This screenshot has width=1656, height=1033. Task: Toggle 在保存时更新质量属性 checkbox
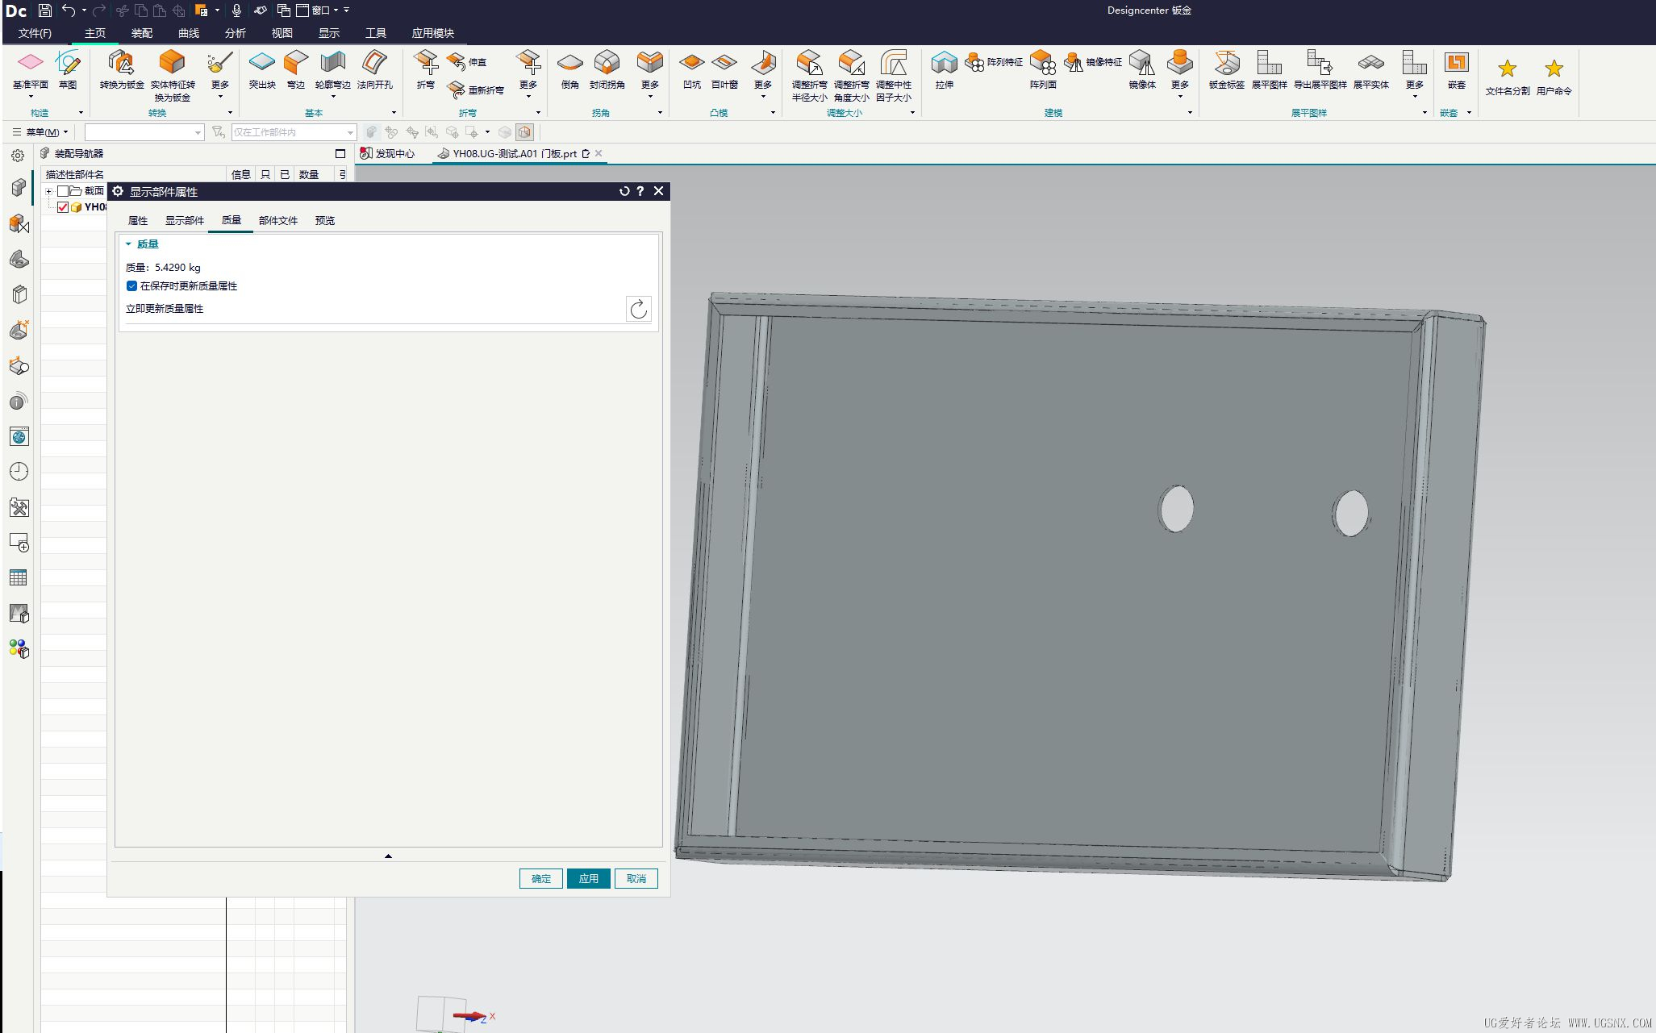coord(131,286)
